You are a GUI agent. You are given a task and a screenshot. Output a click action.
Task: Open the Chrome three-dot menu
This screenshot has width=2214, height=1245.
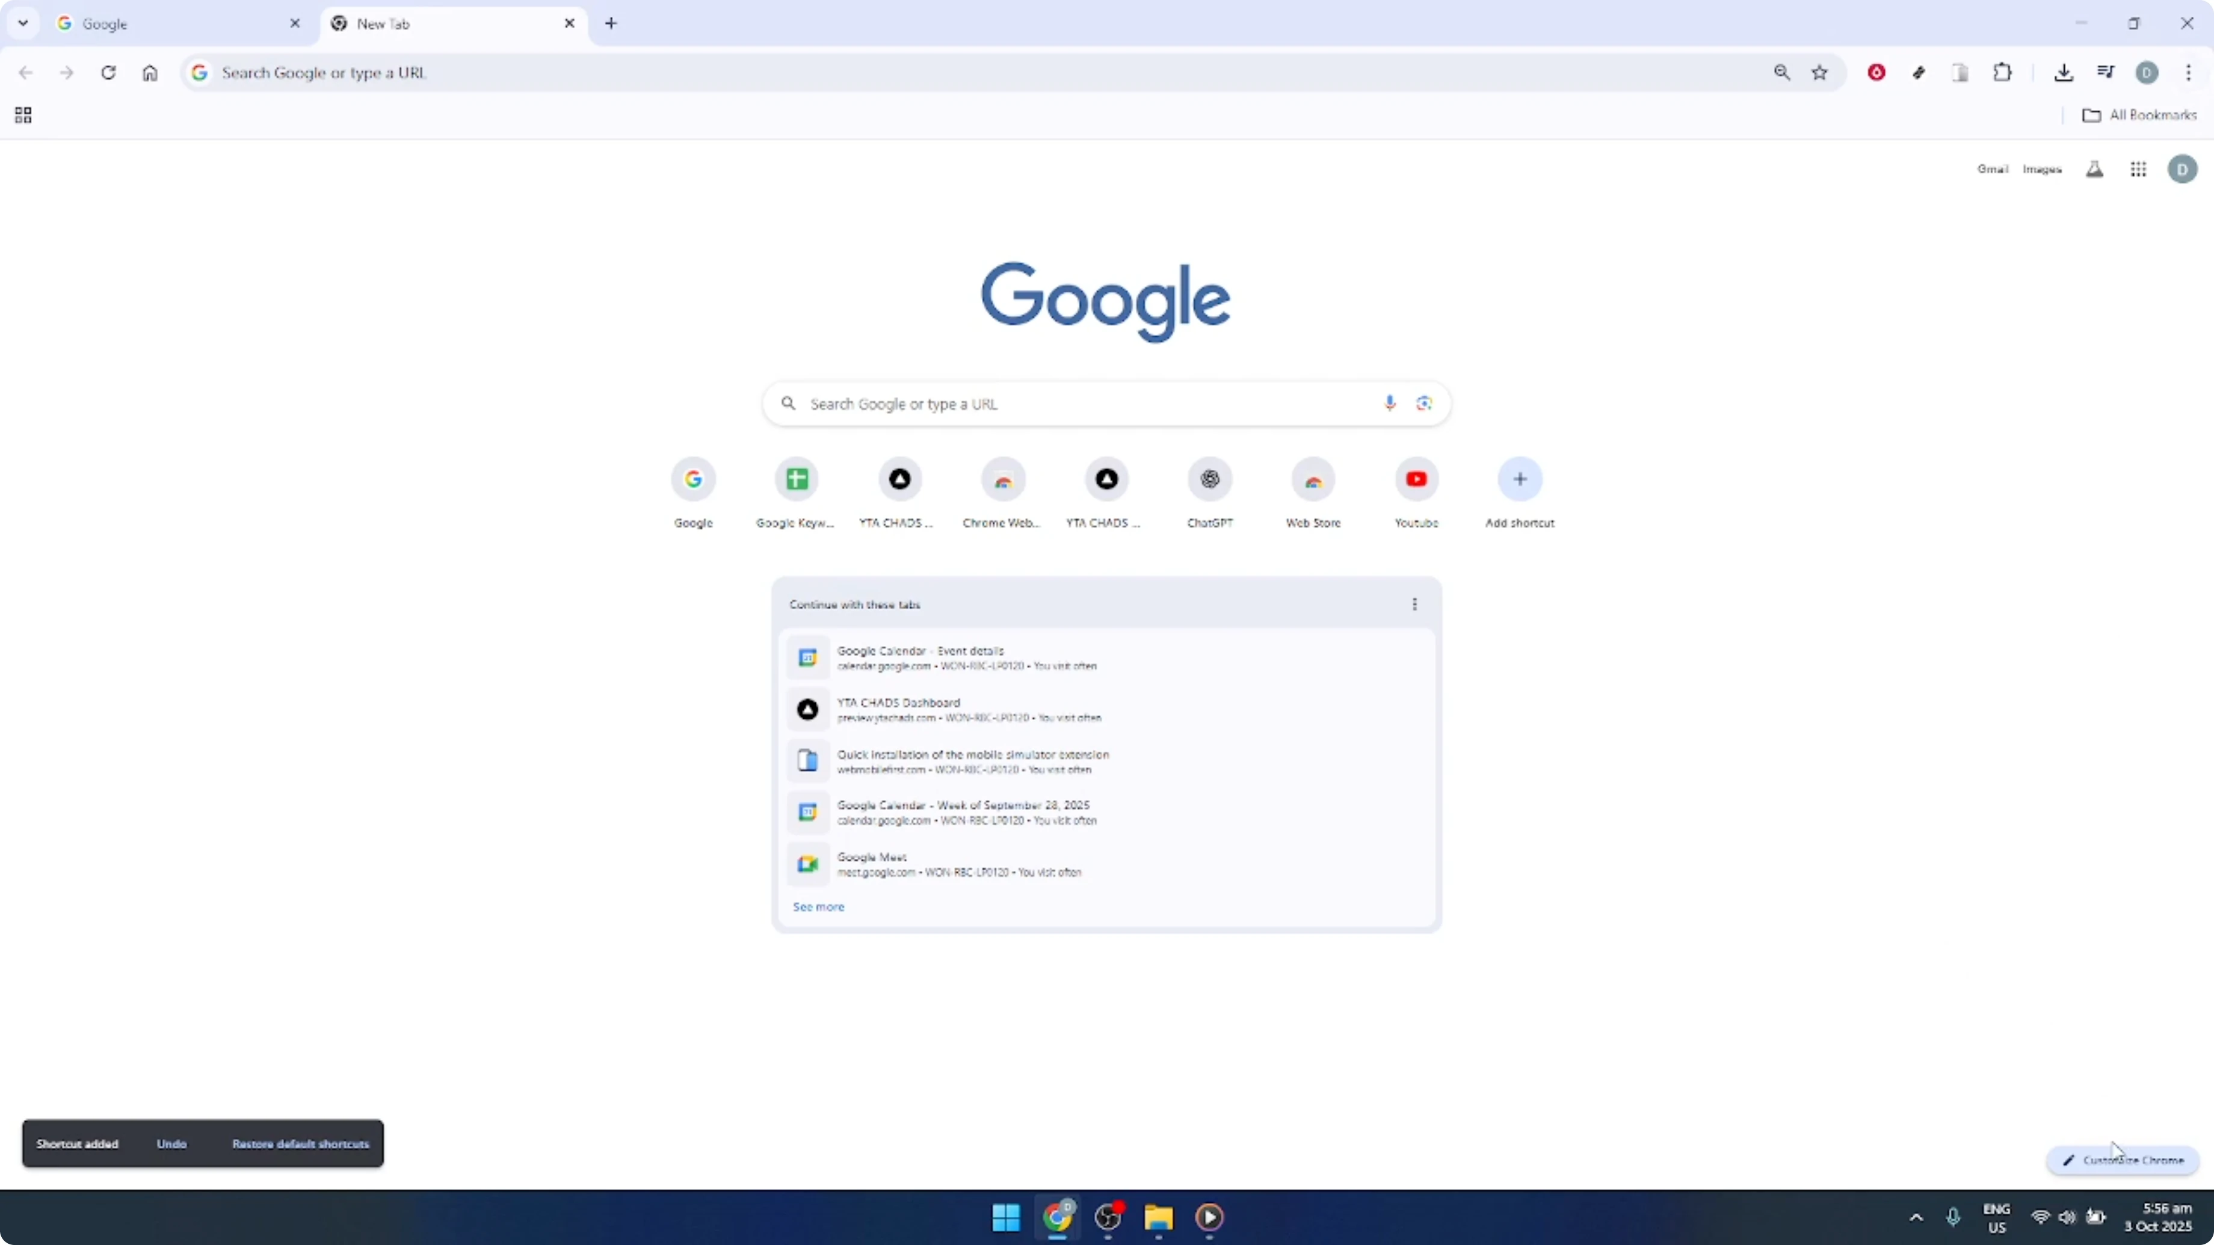click(2190, 72)
